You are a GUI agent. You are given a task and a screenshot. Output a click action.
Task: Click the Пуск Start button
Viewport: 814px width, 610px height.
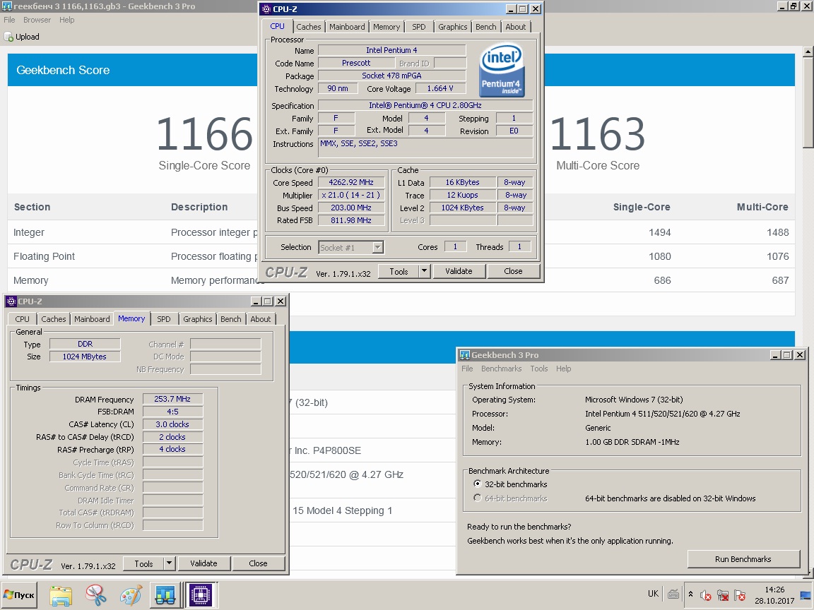(x=19, y=595)
